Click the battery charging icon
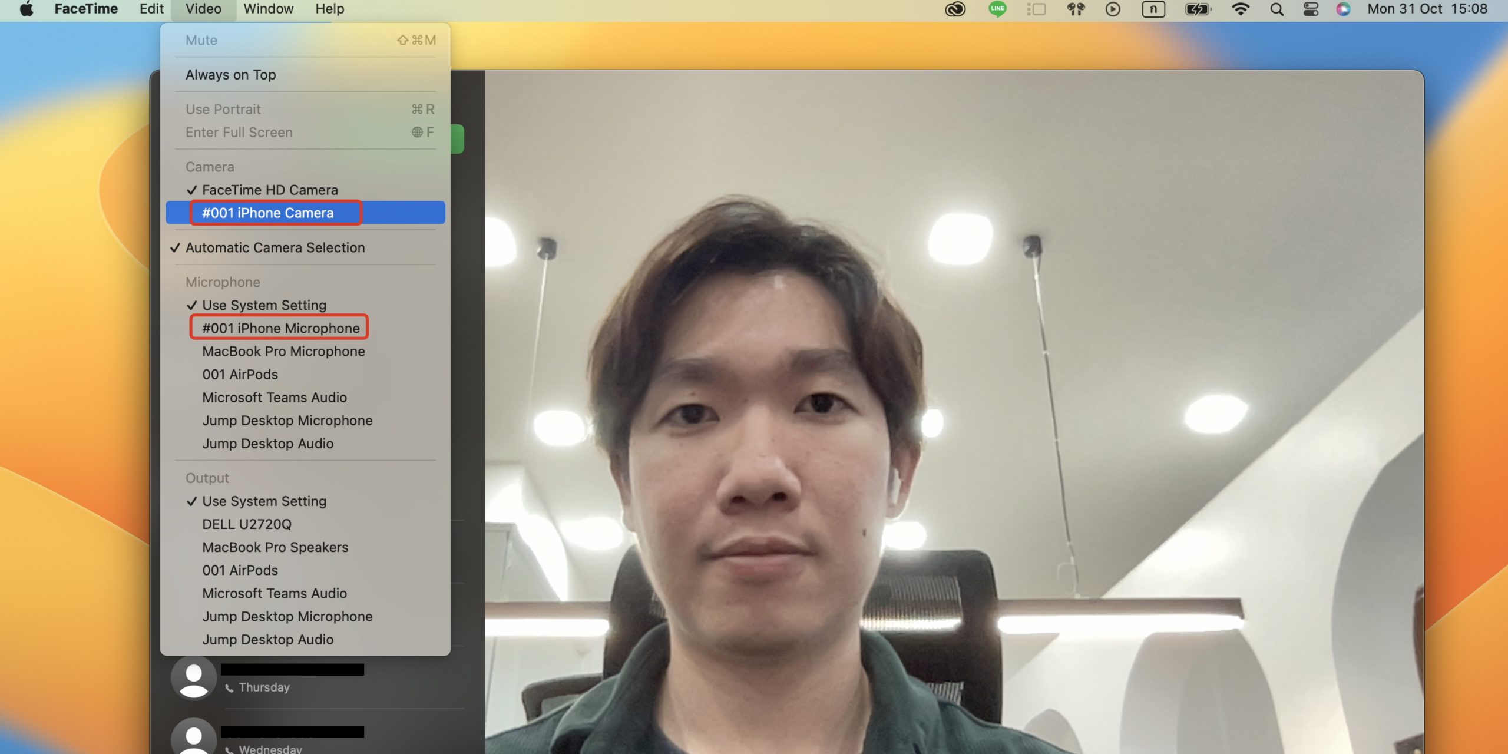Viewport: 1508px width, 754px height. (x=1198, y=9)
